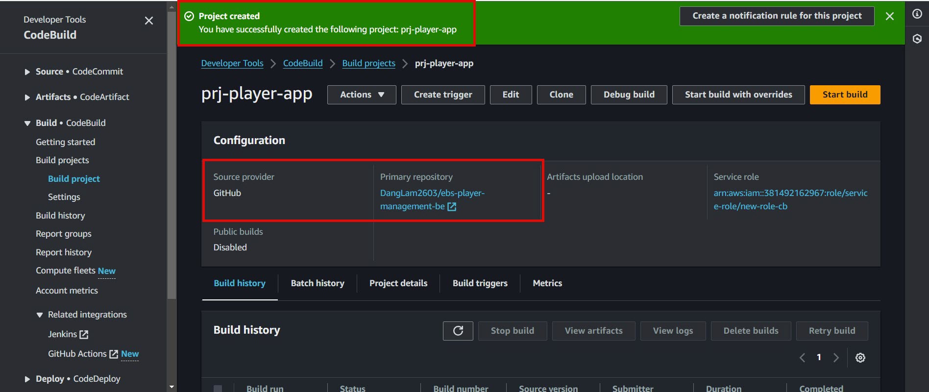929x392 pixels.
Task: Collapse Related integrations group
Action: coord(40,315)
